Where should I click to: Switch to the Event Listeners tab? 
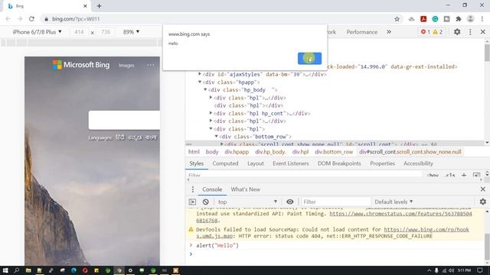point(291,163)
